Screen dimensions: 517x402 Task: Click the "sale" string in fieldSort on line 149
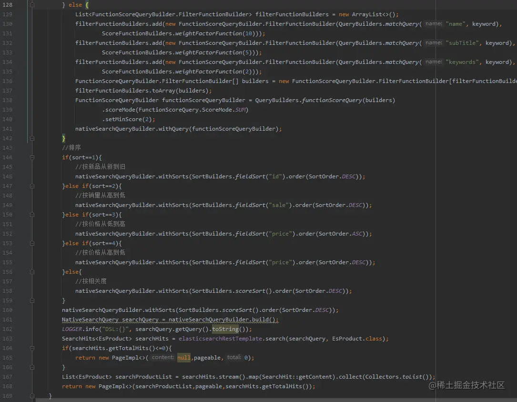tap(279, 205)
